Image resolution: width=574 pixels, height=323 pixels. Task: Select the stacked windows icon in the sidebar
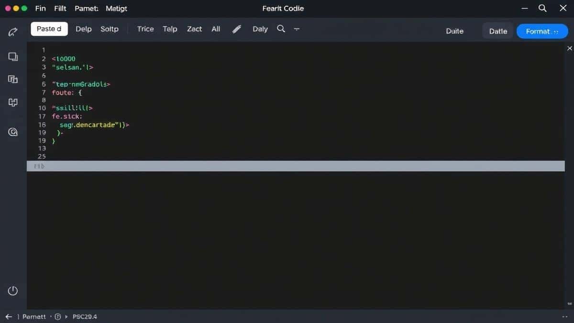click(x=13, y=56)
